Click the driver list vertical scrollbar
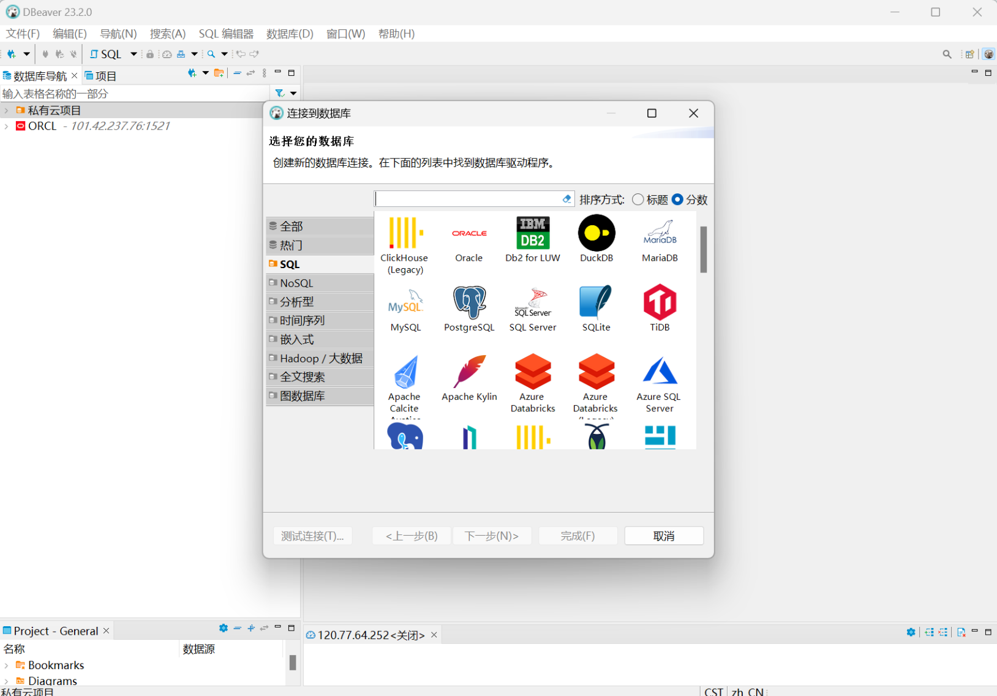The width and height of the screenshot is (997, 696). 704,249
